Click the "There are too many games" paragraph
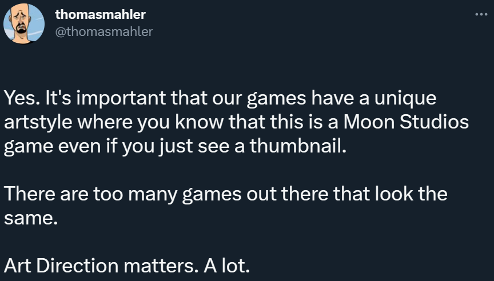The width and height of the screenshot is (494, 281). click(x=225, y=205)
